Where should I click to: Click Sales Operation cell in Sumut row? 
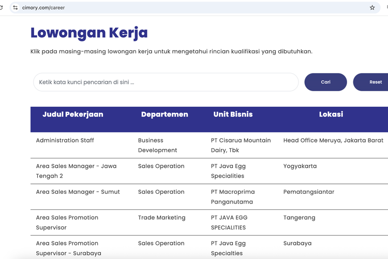click(161, 192)
